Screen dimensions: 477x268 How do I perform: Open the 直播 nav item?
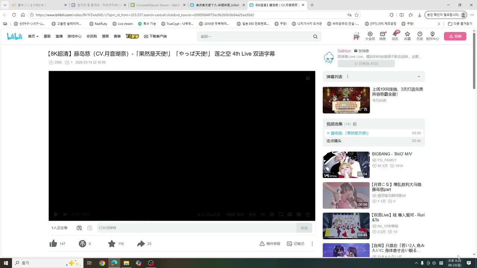point(59,36)
